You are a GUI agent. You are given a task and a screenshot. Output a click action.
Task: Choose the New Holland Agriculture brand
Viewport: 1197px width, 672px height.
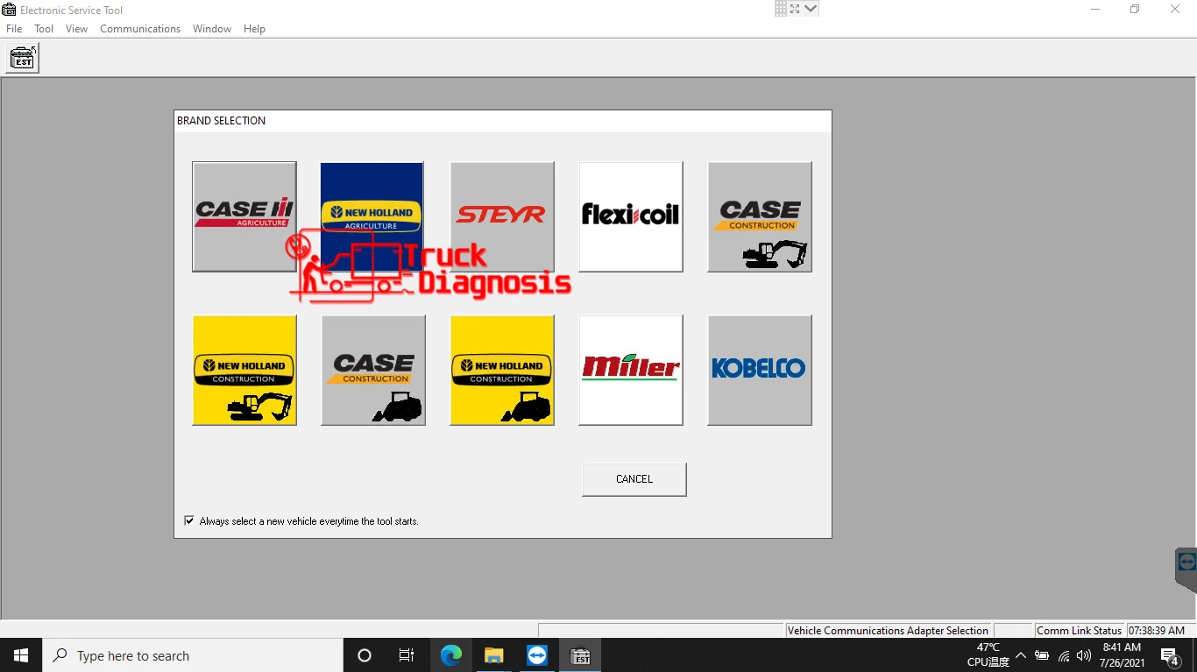point(372,216)
